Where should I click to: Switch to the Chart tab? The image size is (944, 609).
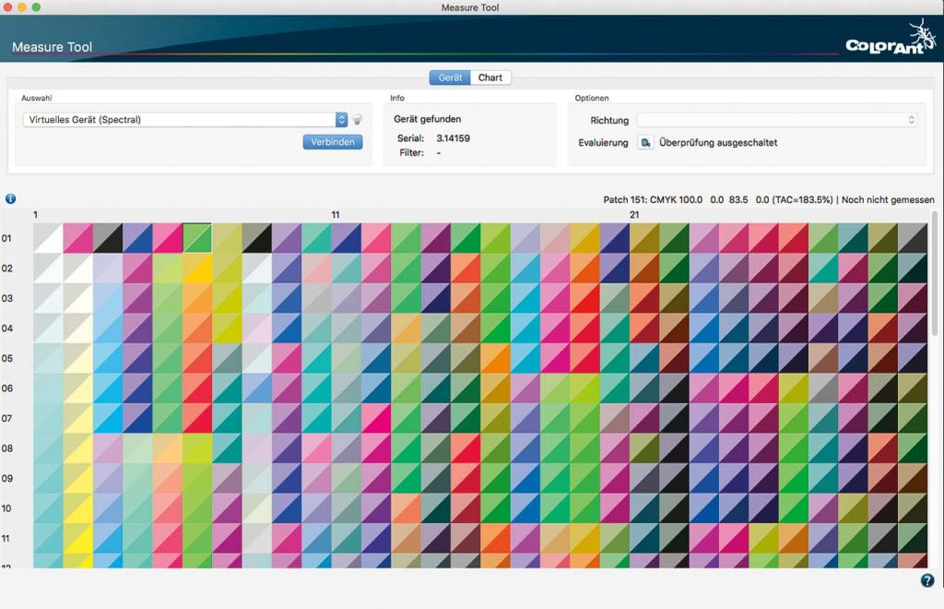tap(490, 78)
